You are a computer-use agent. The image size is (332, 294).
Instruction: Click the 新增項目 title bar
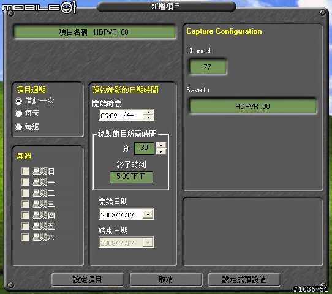(166, 7)
